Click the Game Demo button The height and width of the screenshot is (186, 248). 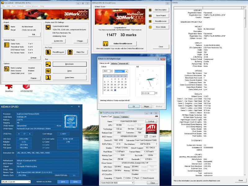[69, 77]
